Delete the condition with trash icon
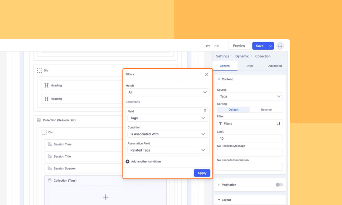Viewport: 342px width, 205px height. [205, 111]
